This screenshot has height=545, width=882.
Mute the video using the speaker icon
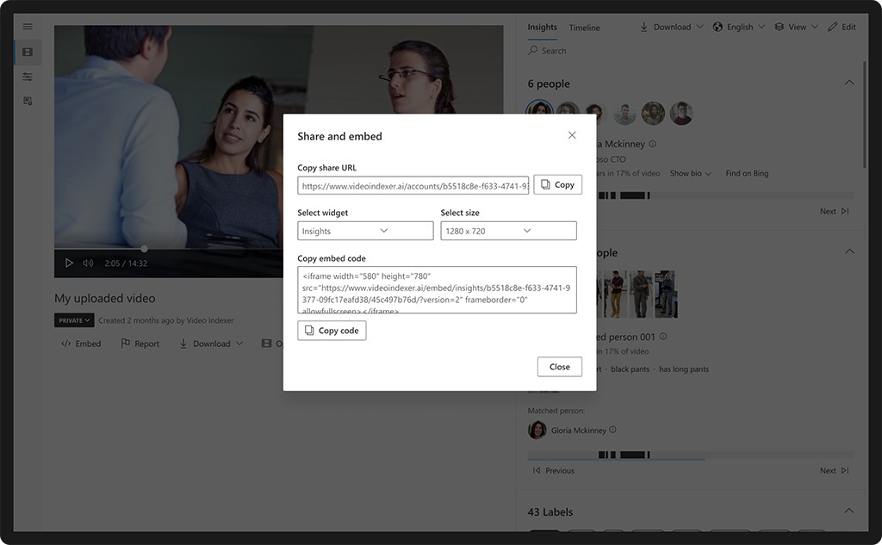tap(89, 263)
